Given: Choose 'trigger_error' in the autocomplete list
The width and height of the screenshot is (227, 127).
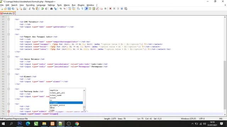Looking at the screenshot, I should coord(66,105).
